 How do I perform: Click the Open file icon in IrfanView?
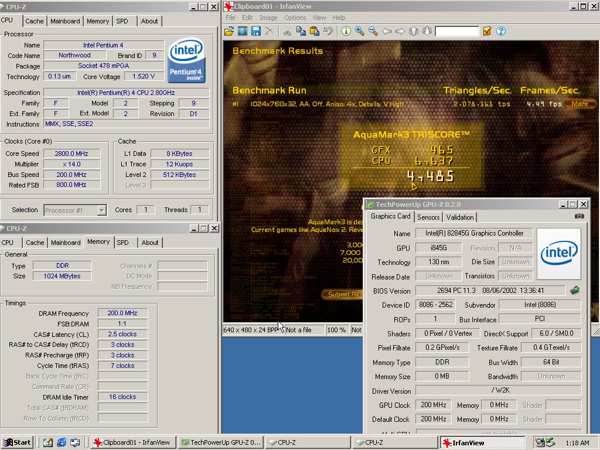click(x=229, y=32)
